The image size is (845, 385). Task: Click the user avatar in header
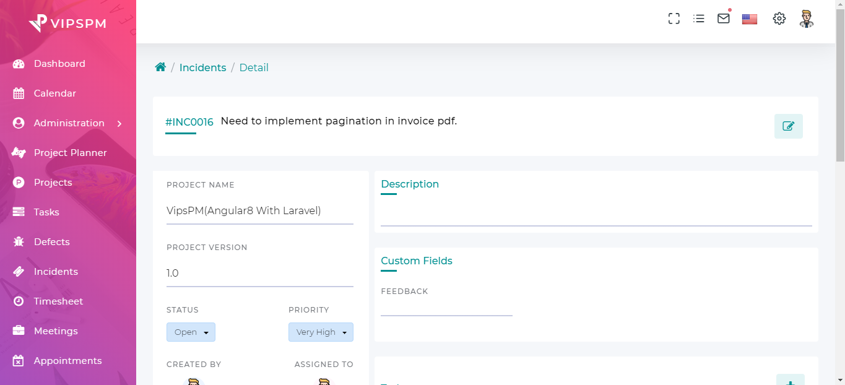click(806, 19)
